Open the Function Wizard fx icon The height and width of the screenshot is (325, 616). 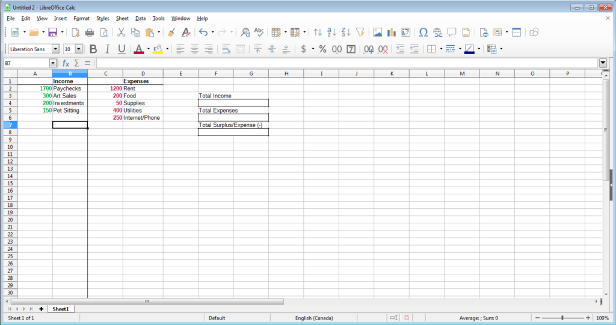pos(66,63)
